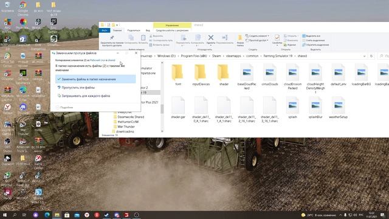Select the yellow Manage contextual tab
Image resolution: width=389 pixels, height=219 pixels.
click(172, 25)
